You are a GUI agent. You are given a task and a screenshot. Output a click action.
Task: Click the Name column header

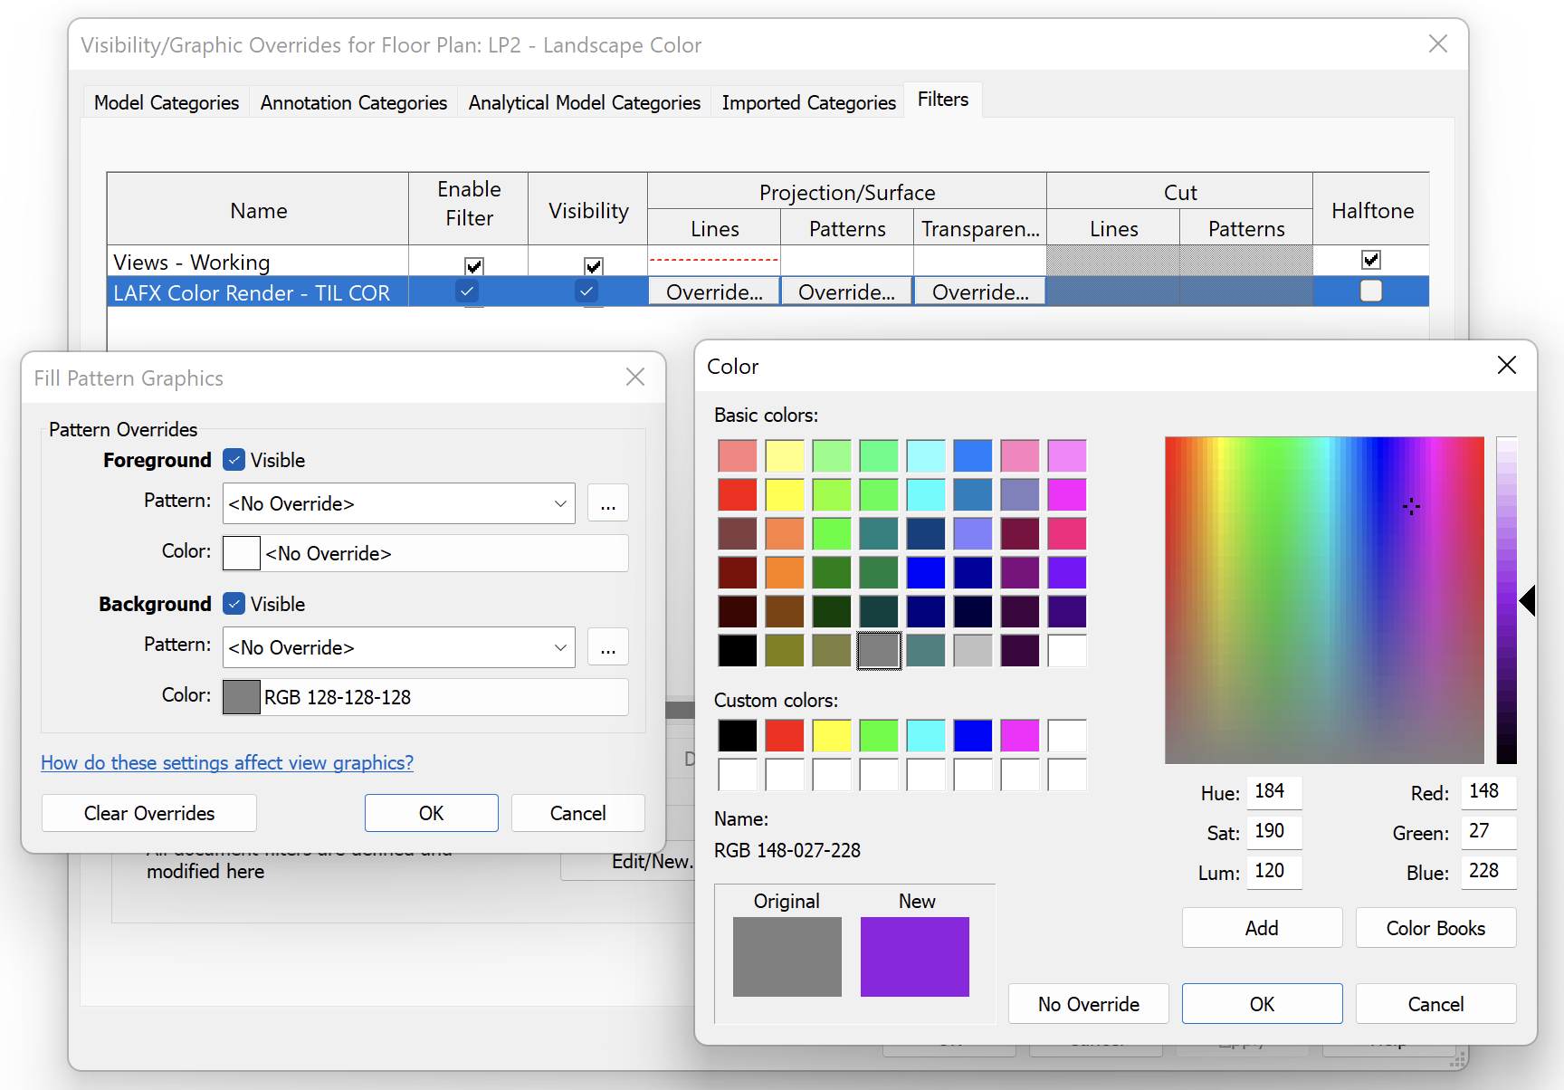(258, 210)
